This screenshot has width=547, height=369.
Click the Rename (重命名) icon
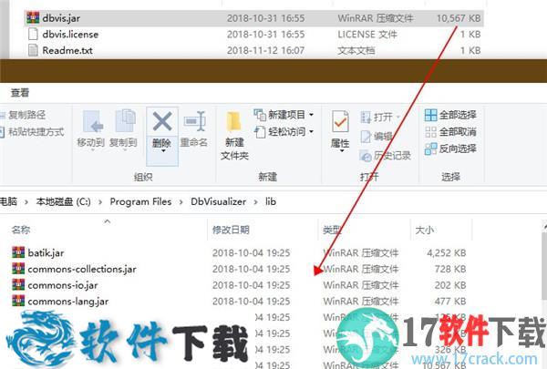click(x=194, y=121)
